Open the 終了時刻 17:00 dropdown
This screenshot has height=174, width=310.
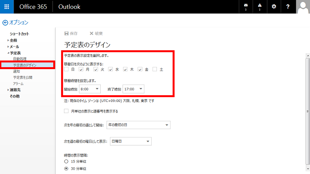pyautogui.click(x=134, y=89)
